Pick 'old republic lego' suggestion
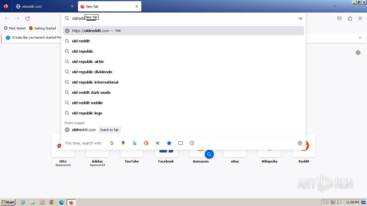Viewport: 367px width, 206px height. pyautogui.click(x=183, y=113)
